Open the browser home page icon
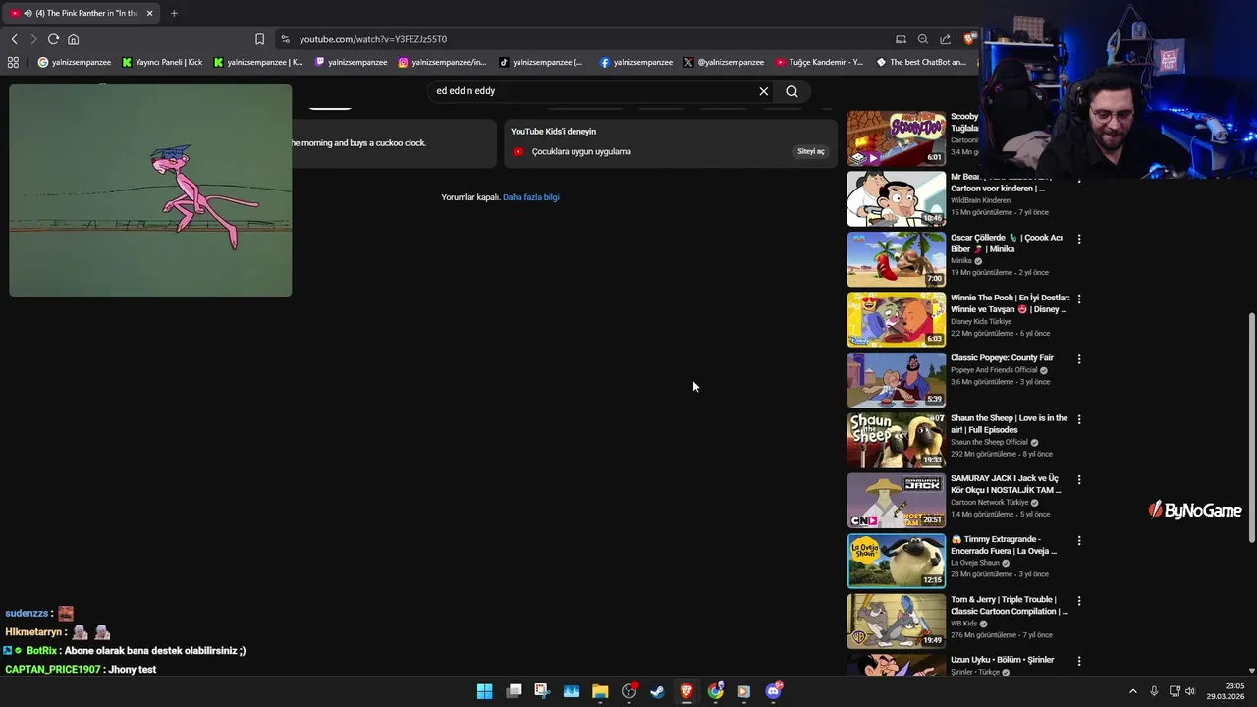Viewport: 1257px width, 707px height. [73, 39]
